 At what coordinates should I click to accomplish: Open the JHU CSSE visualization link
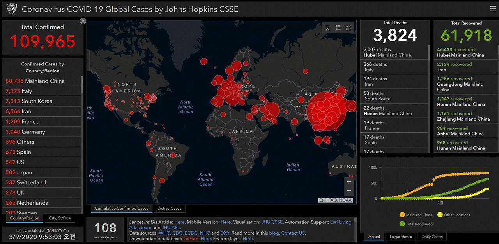point(272,222)
